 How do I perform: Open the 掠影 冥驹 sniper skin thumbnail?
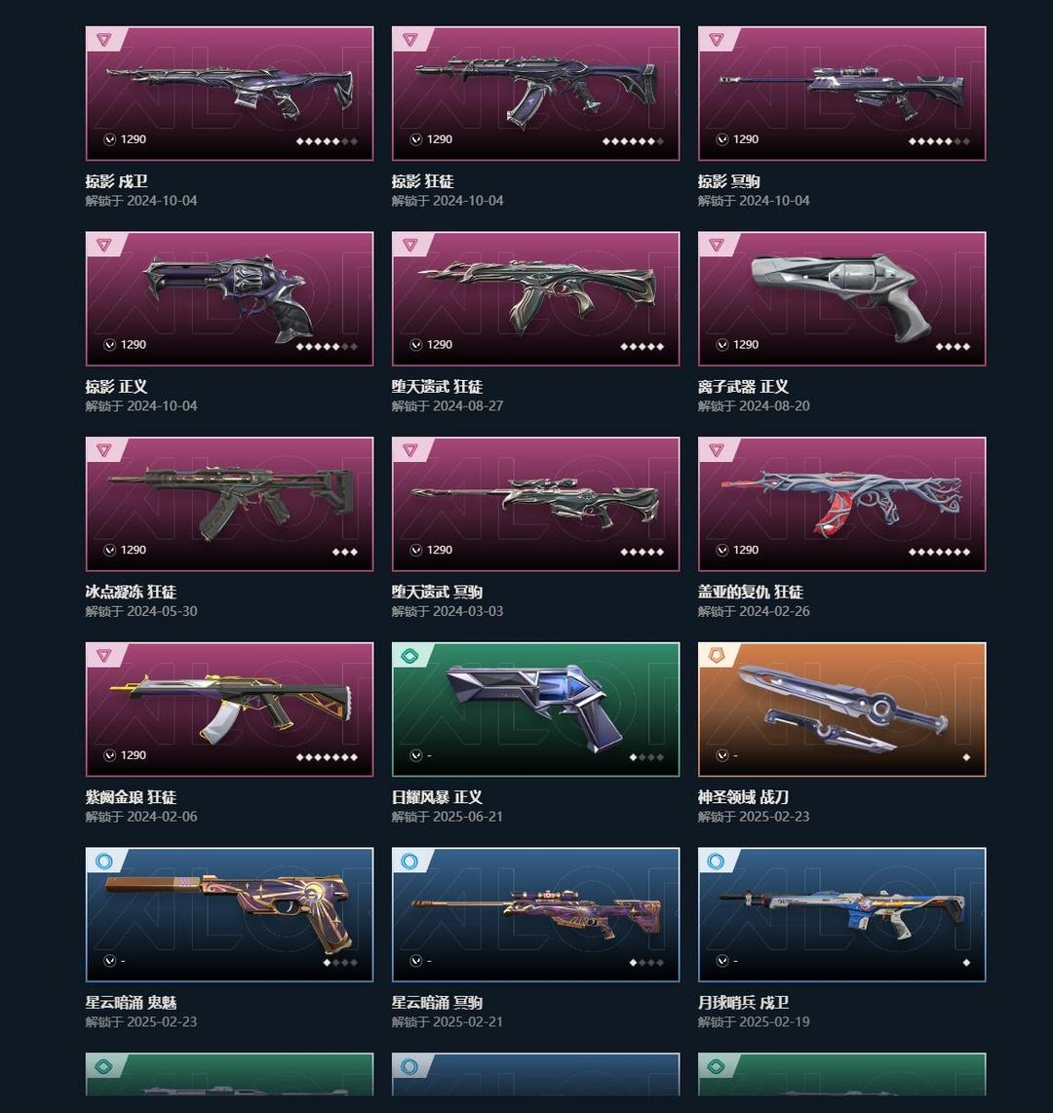pyautogui.click(x=842, y=94)
